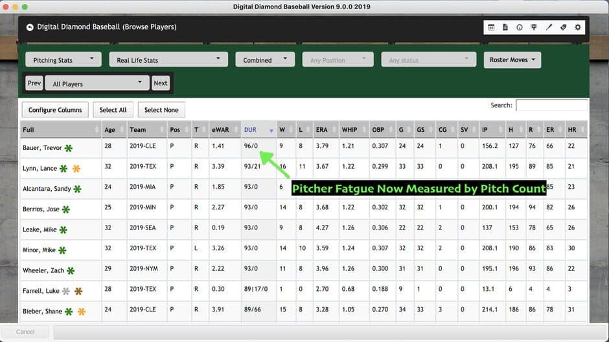This screenshot has width=609, height=342.
Task: Open the Combined dropdown
Action: (265, 59)
